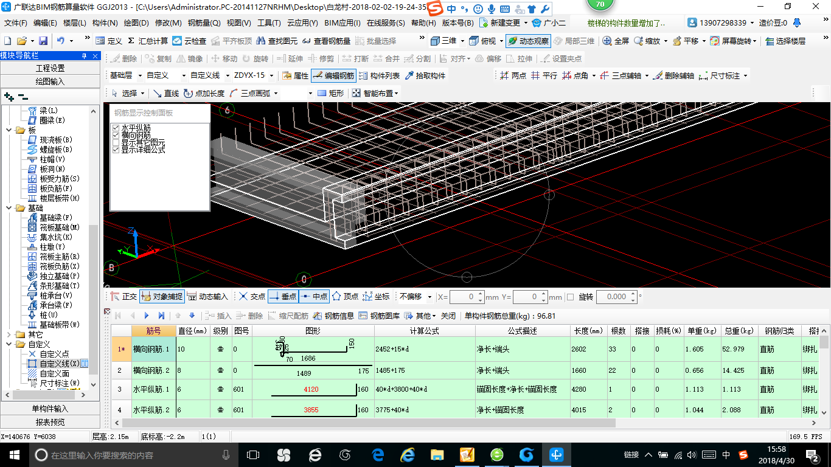The image size is (831, 467).
Task: Toggle 动态输入 dynamic input
Action: point(207,297)
